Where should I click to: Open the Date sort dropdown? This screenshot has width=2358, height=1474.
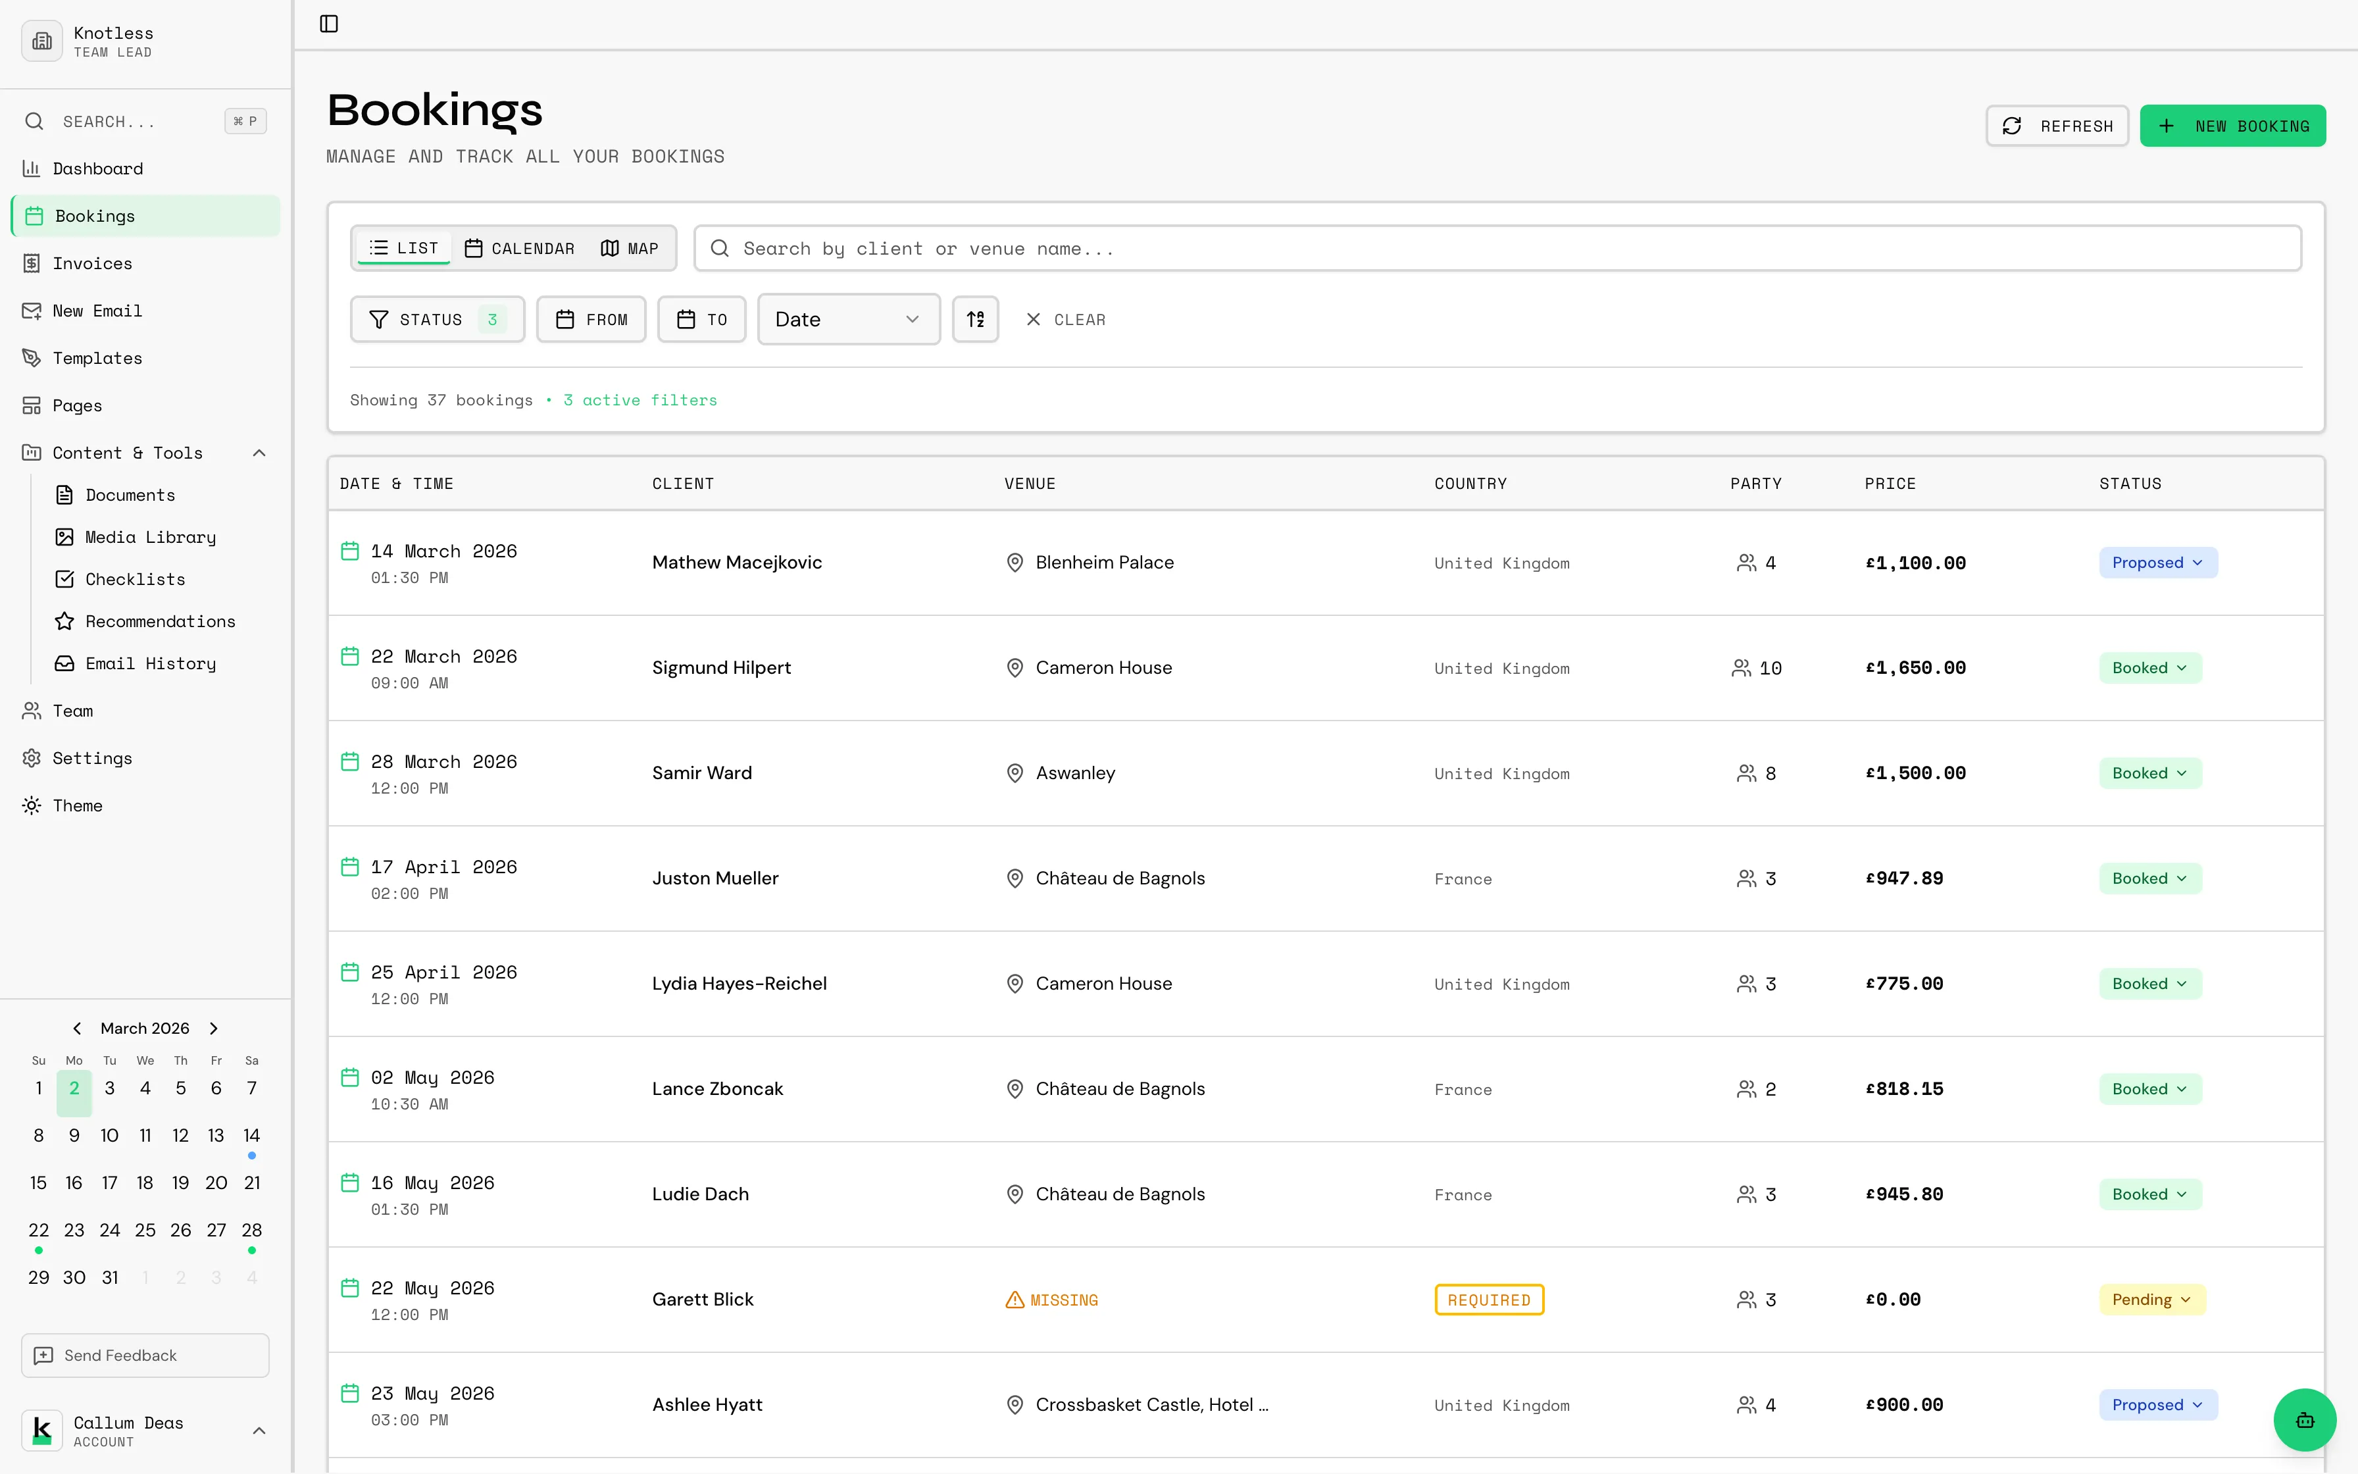(847, 318)
